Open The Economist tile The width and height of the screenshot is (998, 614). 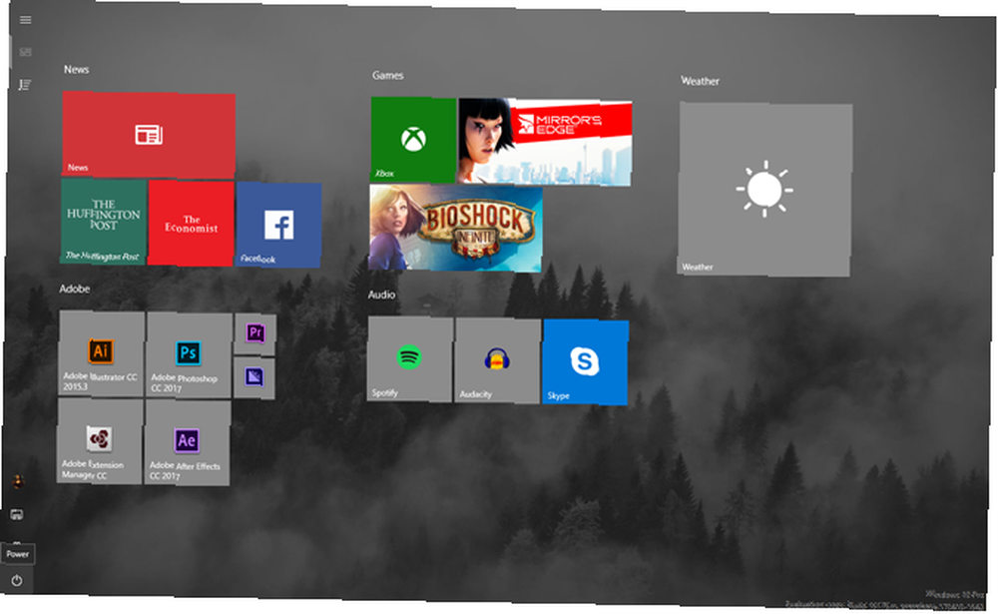(191, 224)
